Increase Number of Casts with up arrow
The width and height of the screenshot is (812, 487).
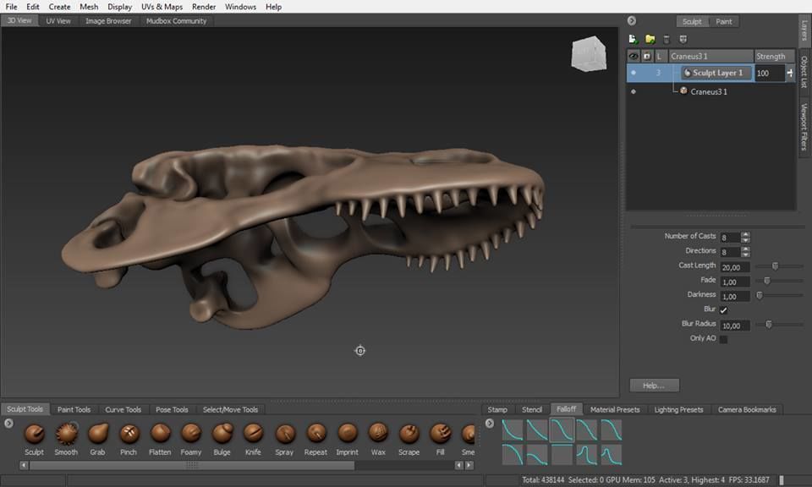click(x=746, y=234)
